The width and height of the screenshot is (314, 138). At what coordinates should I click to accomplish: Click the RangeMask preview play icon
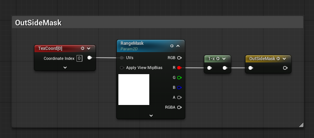point(172,46)
